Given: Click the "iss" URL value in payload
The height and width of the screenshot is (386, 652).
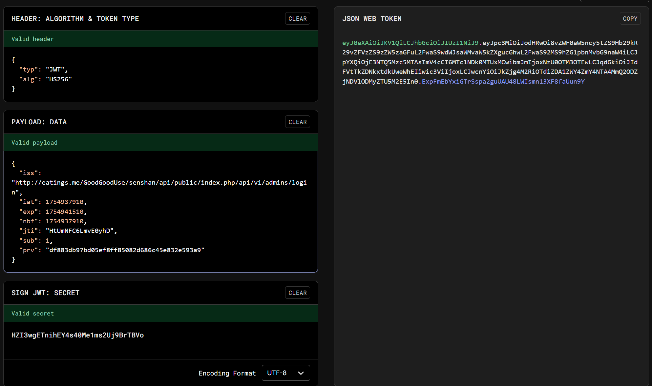Looking at the screenshot, I should click(159, 187).
